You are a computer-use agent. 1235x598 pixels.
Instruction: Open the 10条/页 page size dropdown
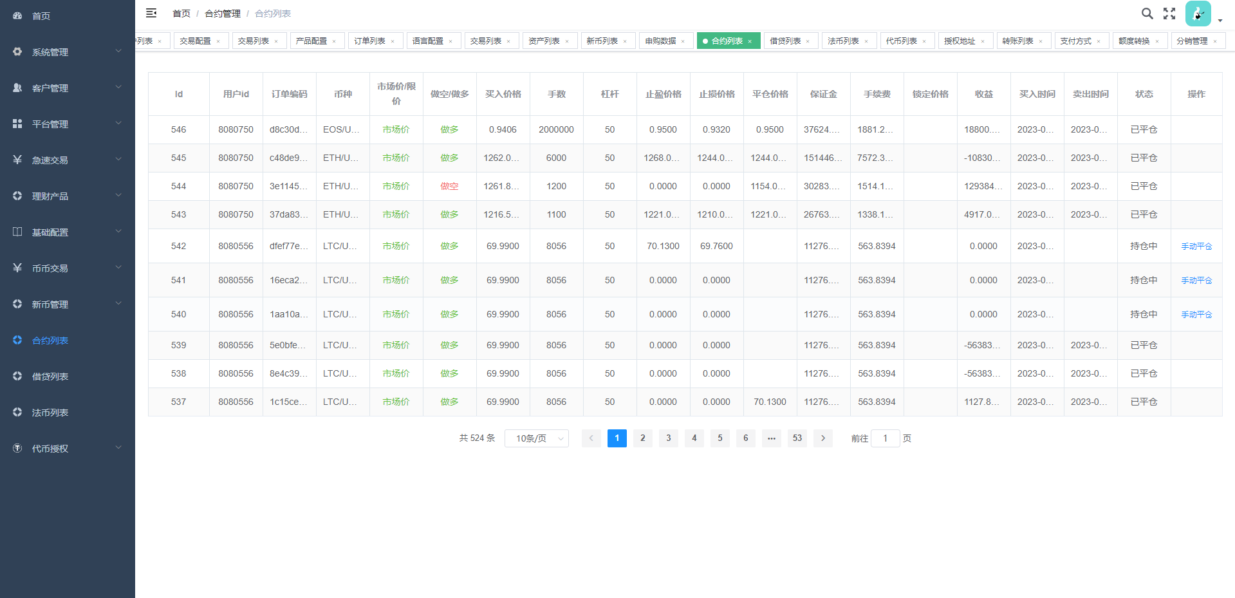[536, 438]
